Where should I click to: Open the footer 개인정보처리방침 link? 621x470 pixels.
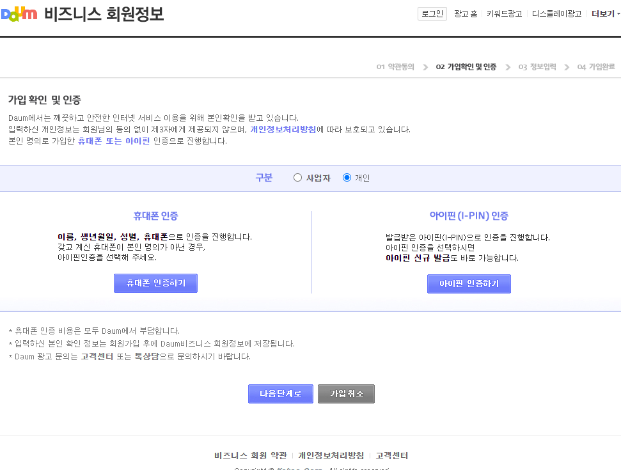(x=331, y=455)
